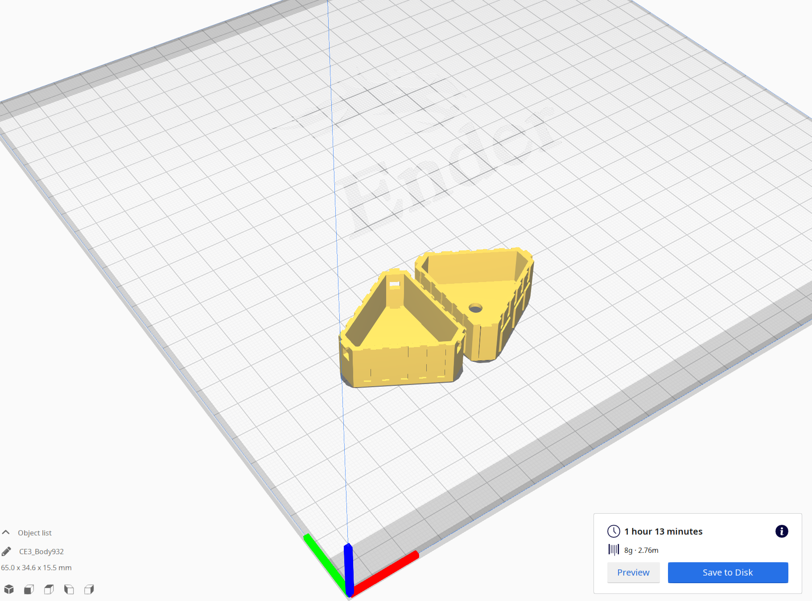Switch to the left side view cube

tap(69, 589)
